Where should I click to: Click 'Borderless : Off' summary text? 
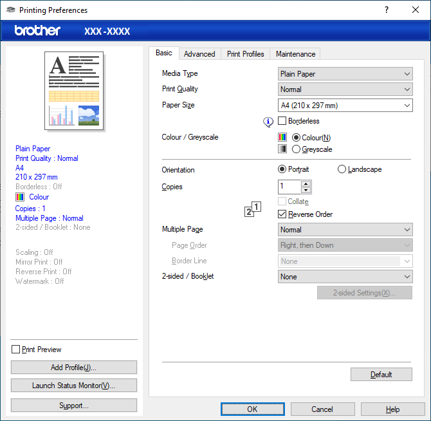click(39, 187)
